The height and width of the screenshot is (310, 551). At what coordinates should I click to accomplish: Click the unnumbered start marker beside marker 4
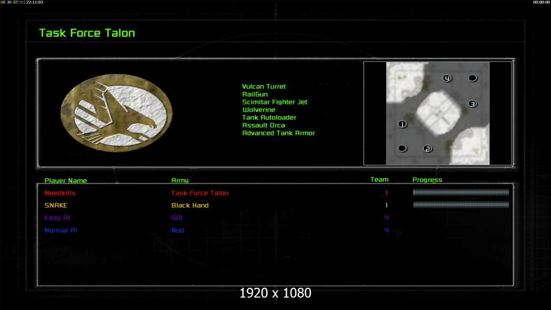tap(472, 78)
